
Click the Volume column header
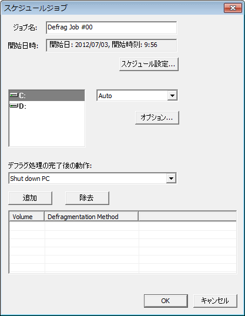pyautogui.click(x=27, y=217)
